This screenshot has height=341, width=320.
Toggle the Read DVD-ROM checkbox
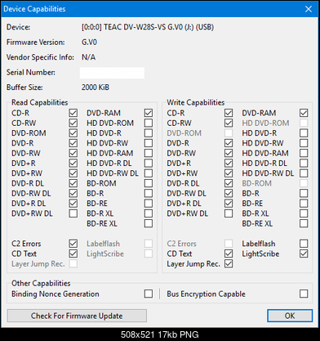click(x=73, y=133)
